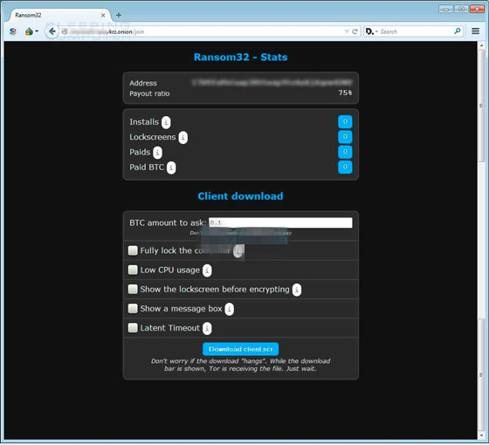The height and width of the screenshot is (445, 489).
Task: Click the browser back arrow button
Action: (x=52, y=31)
